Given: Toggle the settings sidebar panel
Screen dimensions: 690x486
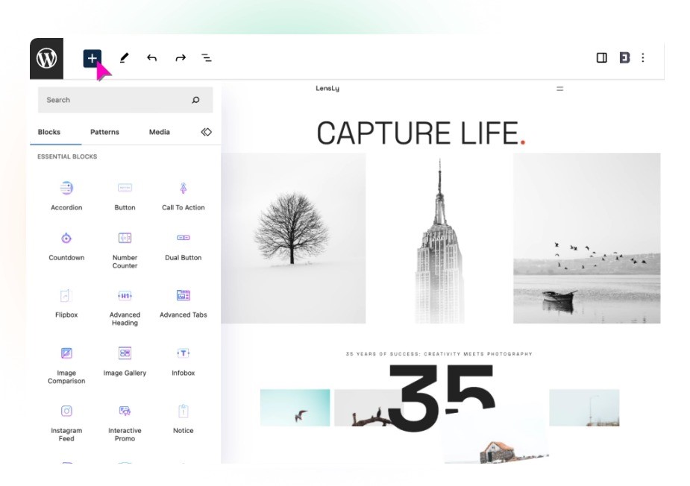Looking at the screenshot, I should 601,57.
